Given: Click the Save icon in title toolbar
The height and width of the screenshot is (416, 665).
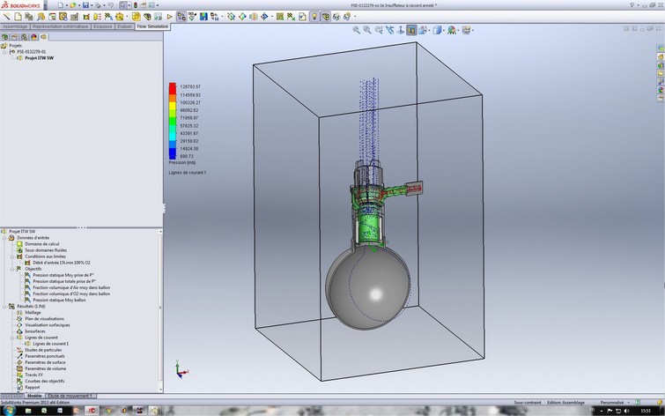Looking at the screenshot, I should pyautogui.click(x=85, y=5).
